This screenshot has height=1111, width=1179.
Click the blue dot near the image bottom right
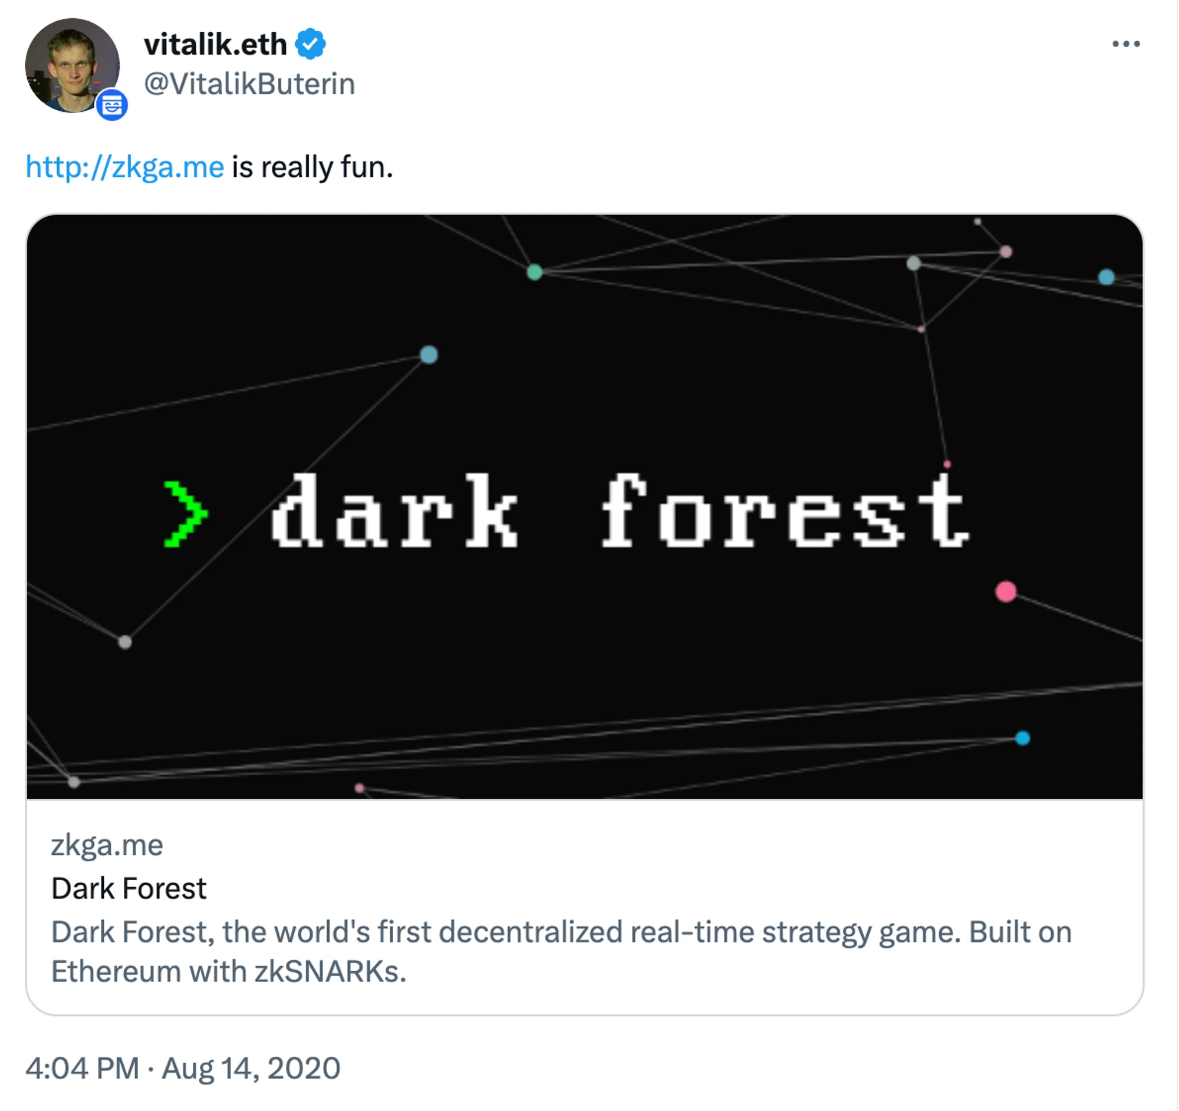(x=1022, y=736)
